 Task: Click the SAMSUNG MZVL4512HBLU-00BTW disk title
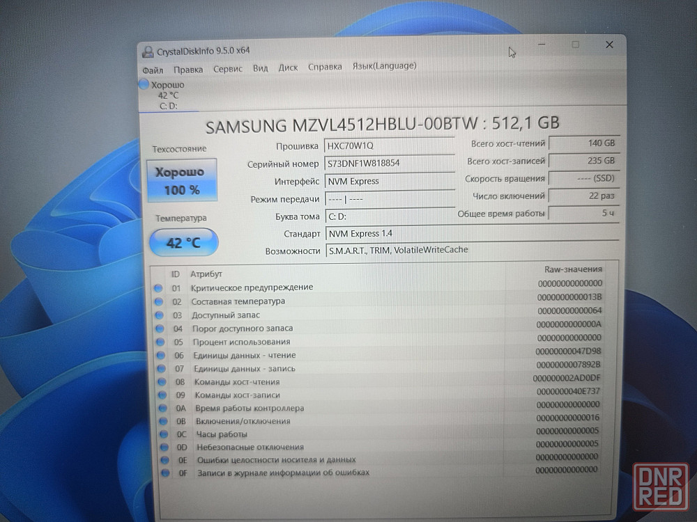click(x=382, y=125)
